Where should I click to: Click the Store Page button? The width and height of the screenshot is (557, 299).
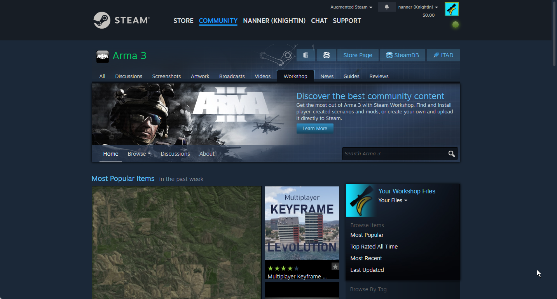click(x=358, y=55)
